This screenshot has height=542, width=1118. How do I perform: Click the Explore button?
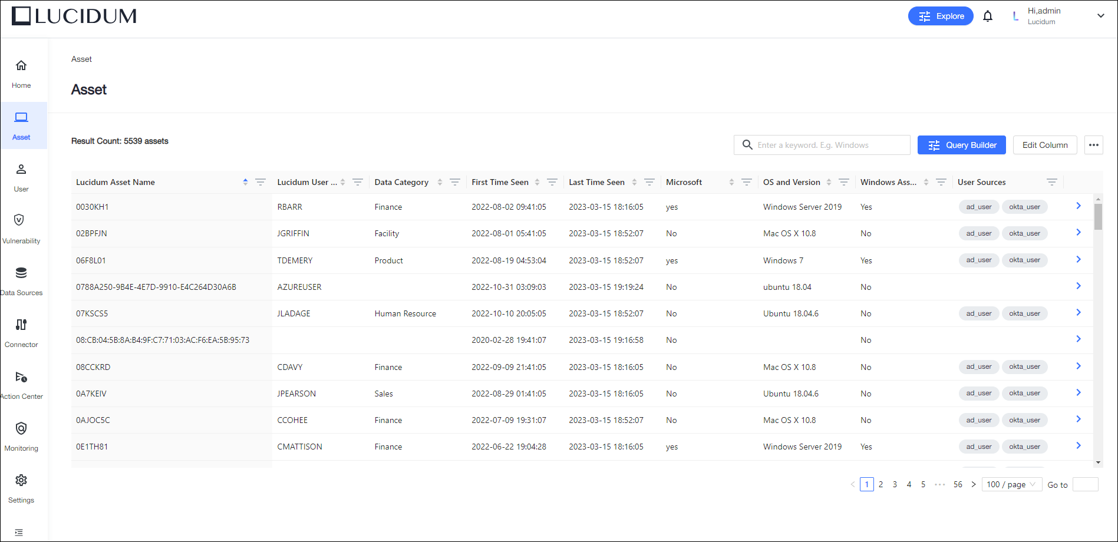[x=941, y=16]
